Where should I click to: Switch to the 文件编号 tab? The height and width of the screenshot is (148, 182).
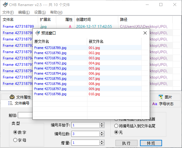pos(19,103)
